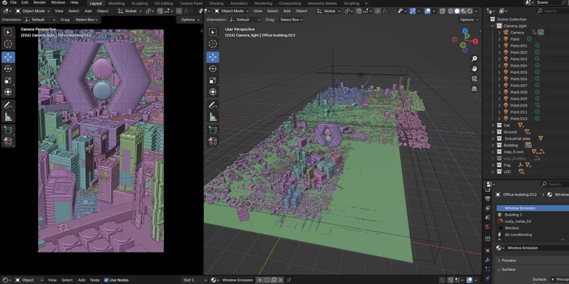Select the Annotate tool

(8, 105)
